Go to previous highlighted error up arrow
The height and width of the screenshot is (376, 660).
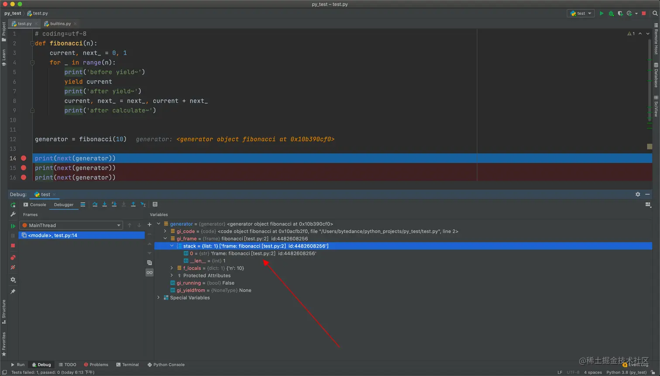[x=640, y=34]
